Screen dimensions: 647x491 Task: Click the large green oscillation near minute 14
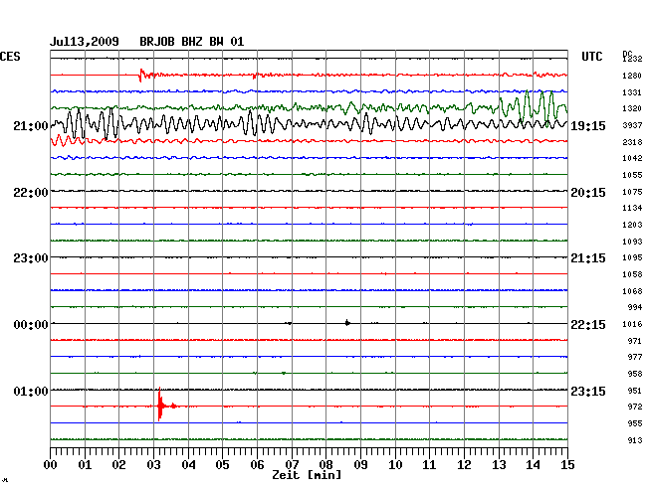pos(535,108)
